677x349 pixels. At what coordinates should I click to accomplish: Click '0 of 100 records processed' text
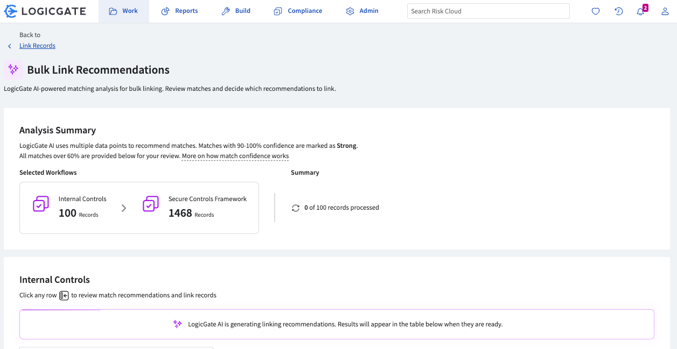(341, 208)
